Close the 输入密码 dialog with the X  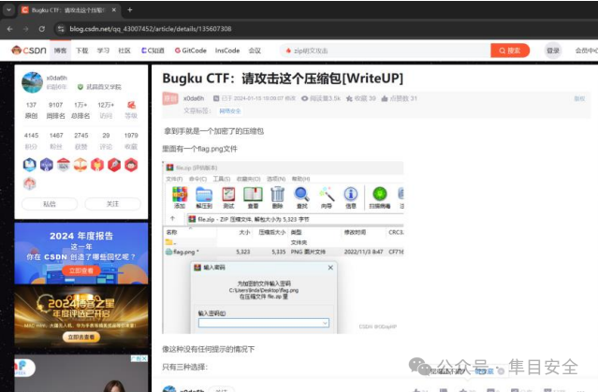click(330, 268)
